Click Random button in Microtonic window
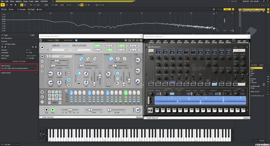This screenshot has width=270, height=146. [x=139, y=117]
